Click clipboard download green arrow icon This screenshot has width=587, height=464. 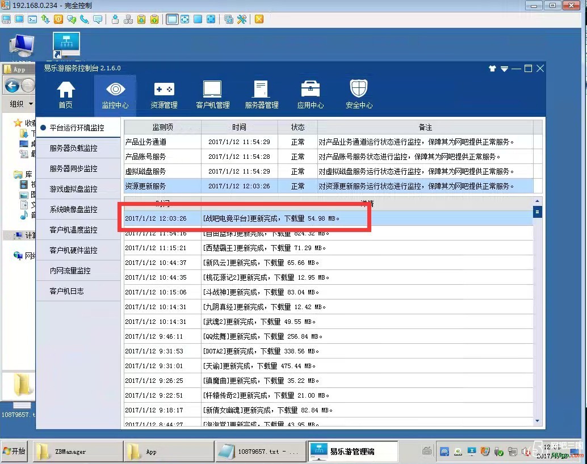141,19
